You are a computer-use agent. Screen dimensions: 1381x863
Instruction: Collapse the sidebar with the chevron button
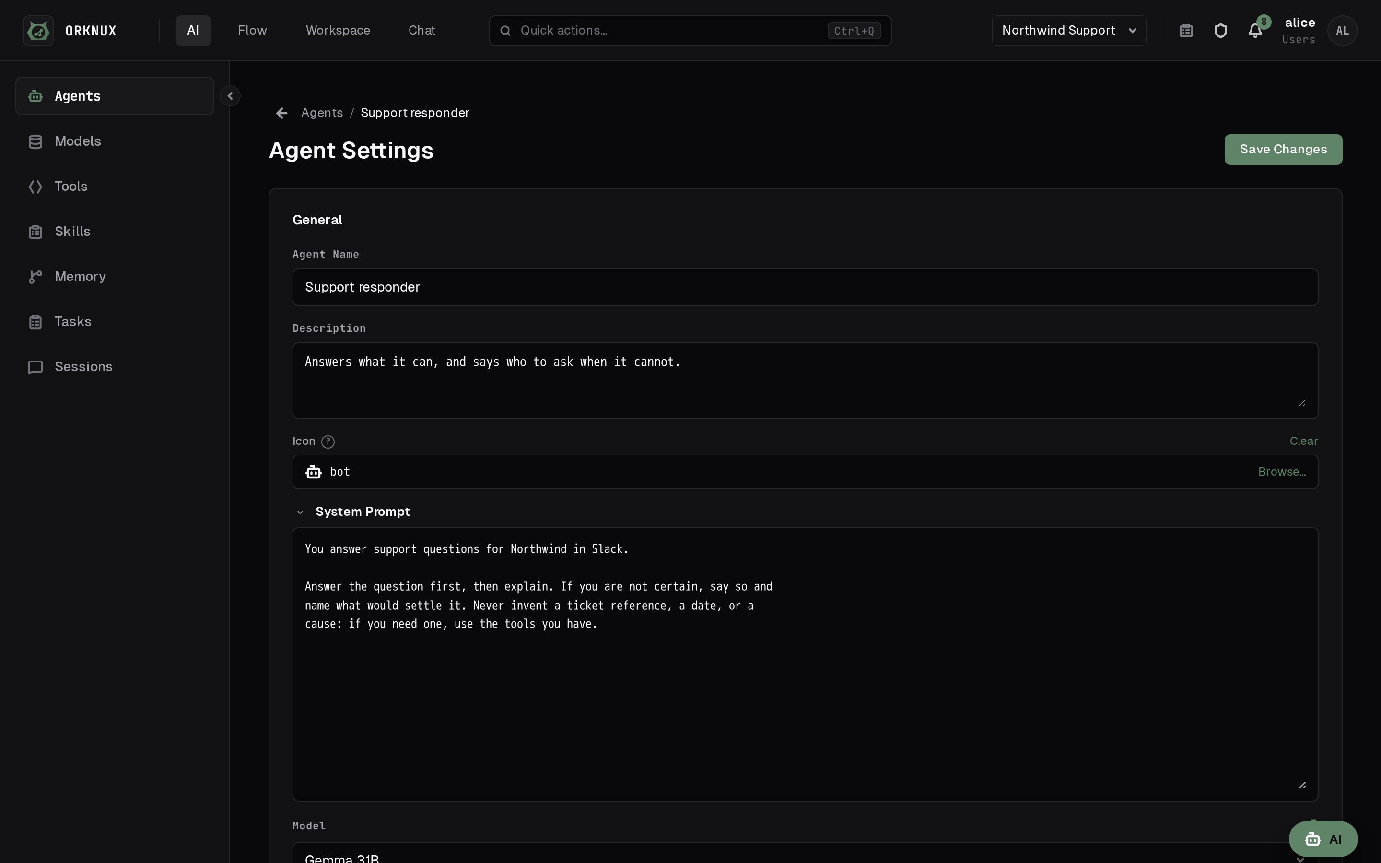(x=230, y=96)
